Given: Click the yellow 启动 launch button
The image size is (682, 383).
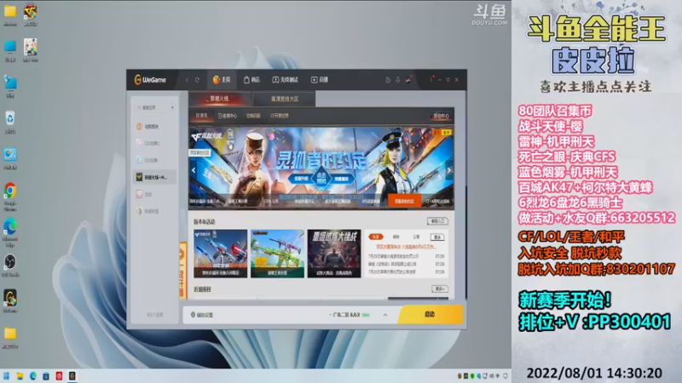Looking at the screenshot, I should coord(431,314).
